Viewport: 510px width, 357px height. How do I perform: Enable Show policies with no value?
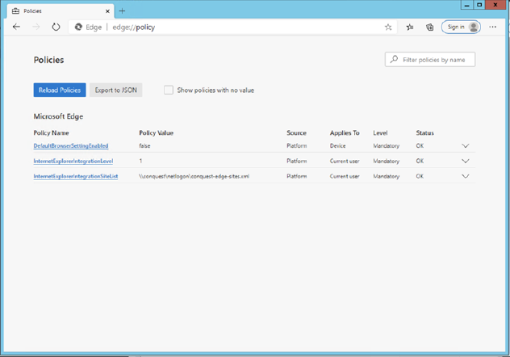tap(169, 90)
